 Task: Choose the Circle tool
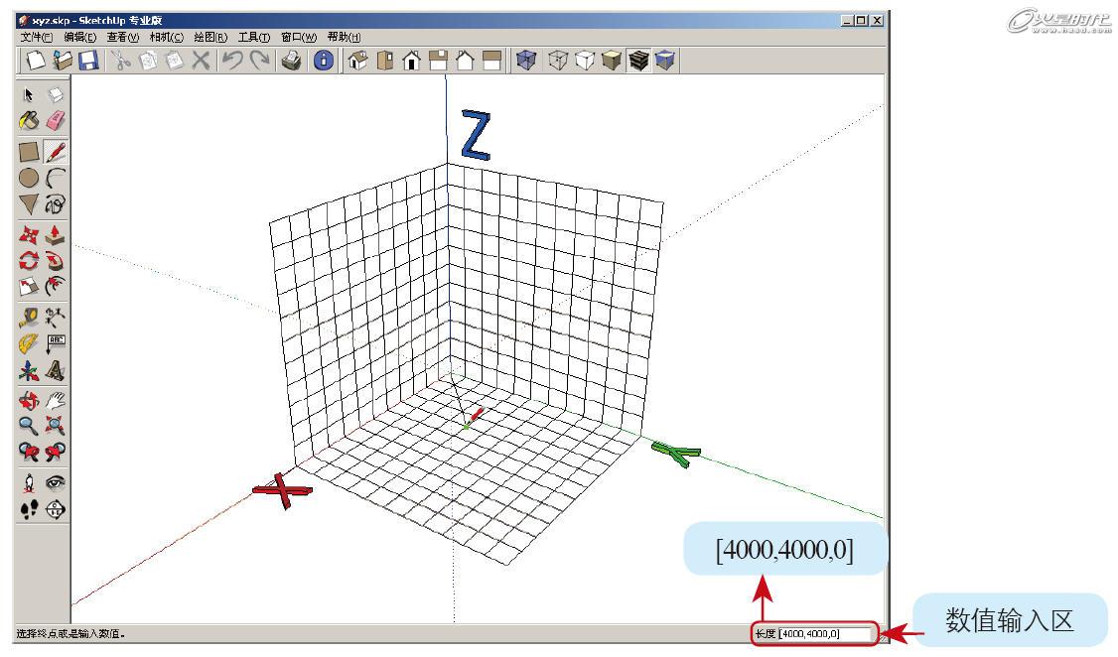[x=29, y=178]
